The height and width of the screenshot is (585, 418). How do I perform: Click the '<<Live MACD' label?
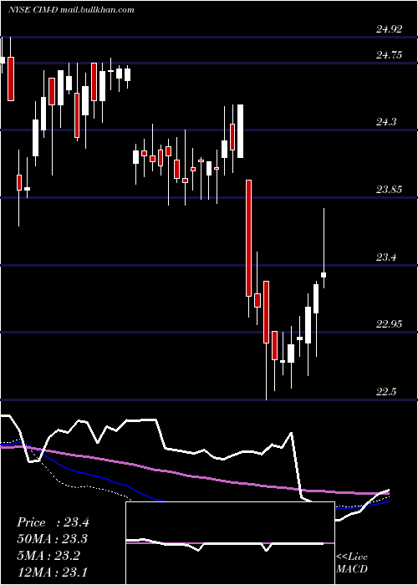(x=352, y=562)
